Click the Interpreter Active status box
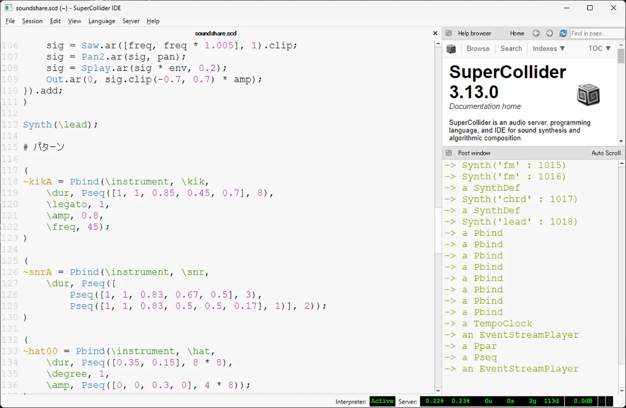 [382, 401]
